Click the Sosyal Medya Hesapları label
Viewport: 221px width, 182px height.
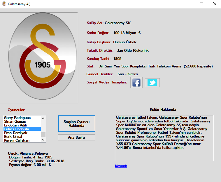(107, 82)
